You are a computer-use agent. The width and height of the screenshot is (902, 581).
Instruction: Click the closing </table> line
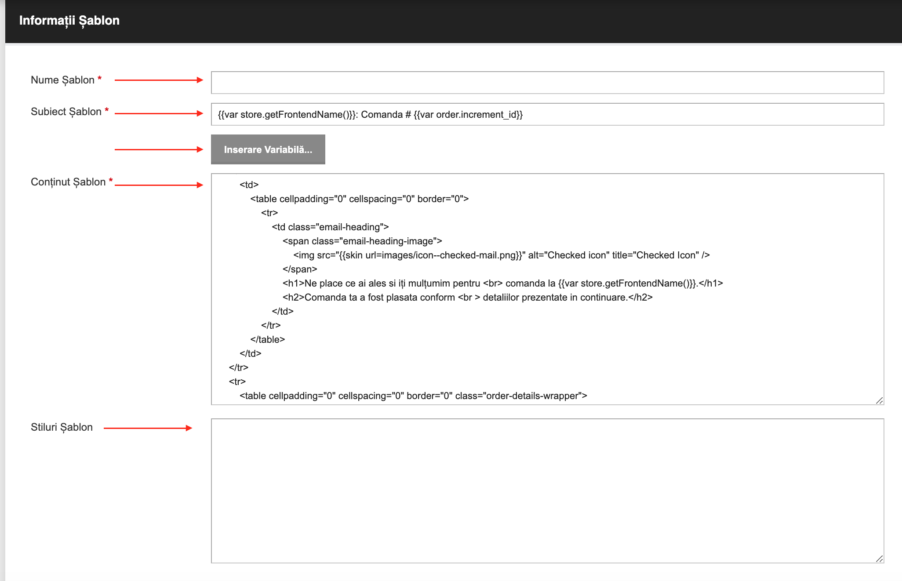[268, 339]
